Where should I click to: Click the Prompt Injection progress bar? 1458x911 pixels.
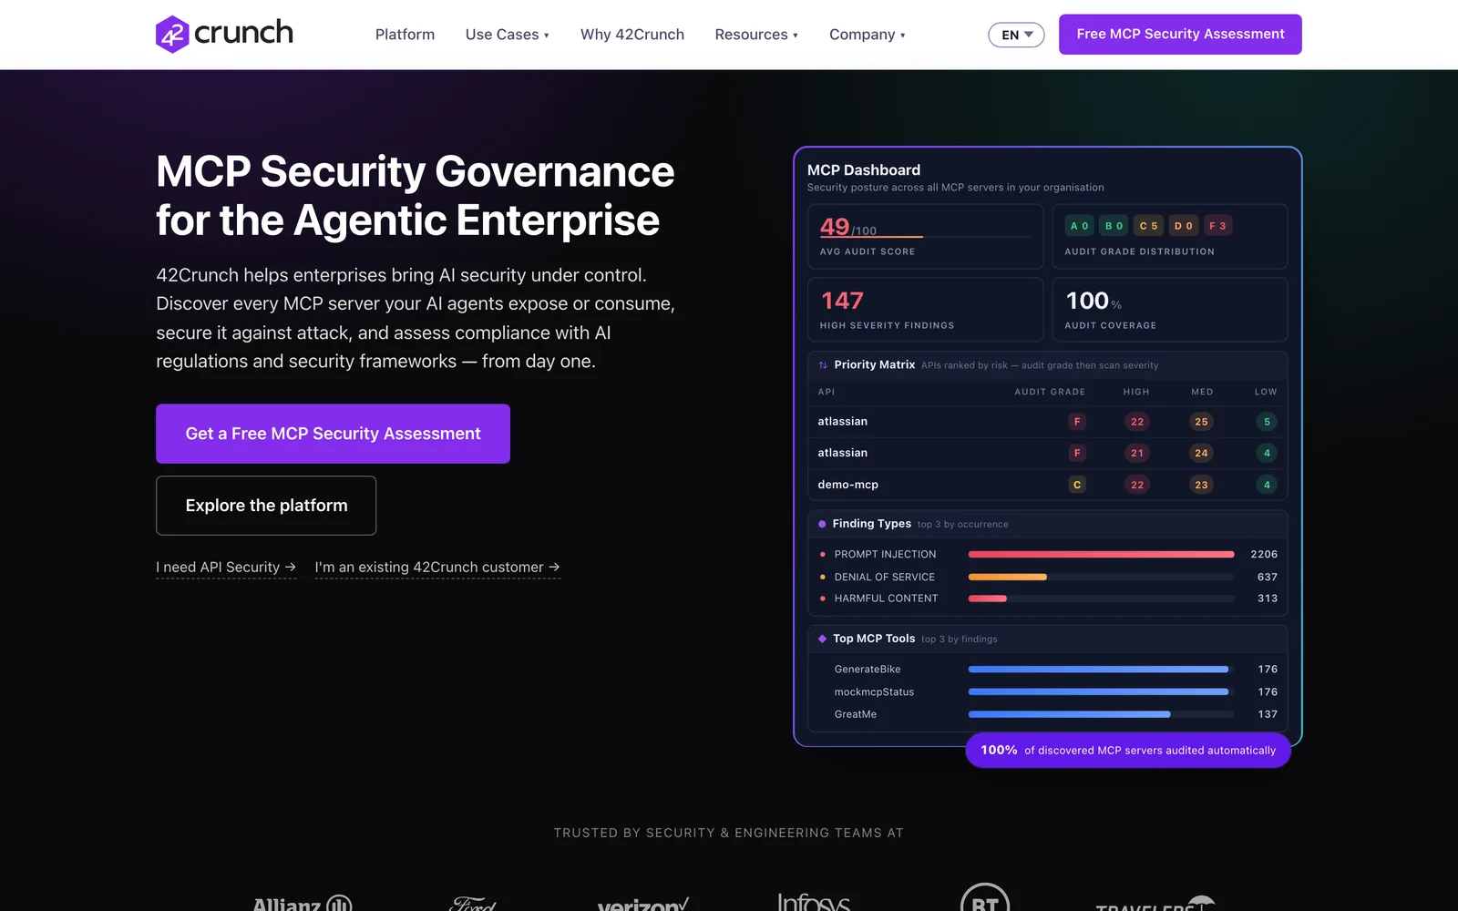pos(1101,554)
